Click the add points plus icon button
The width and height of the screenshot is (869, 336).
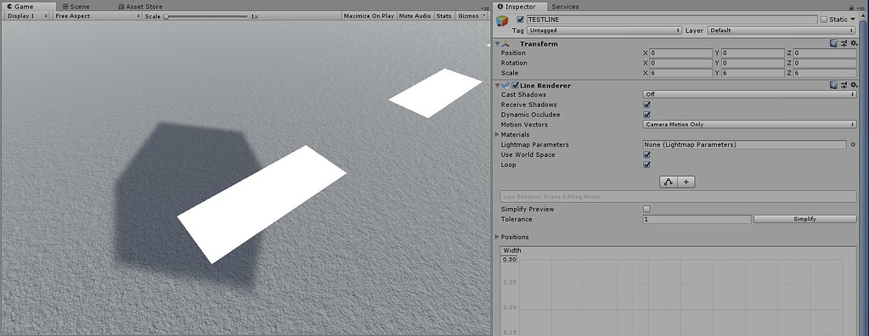click(686, 182)
